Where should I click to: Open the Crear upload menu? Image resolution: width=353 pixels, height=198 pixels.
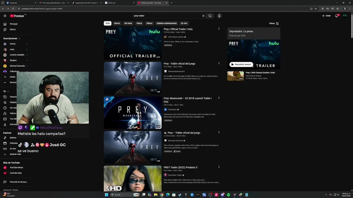click(326, 16)
